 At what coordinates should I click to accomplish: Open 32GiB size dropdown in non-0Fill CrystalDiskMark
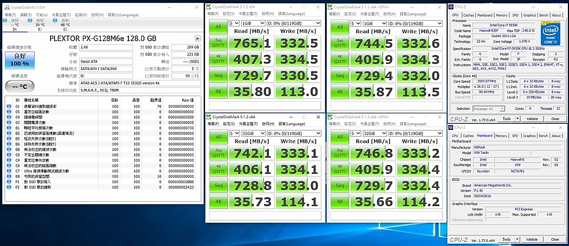tap(253, 133)
